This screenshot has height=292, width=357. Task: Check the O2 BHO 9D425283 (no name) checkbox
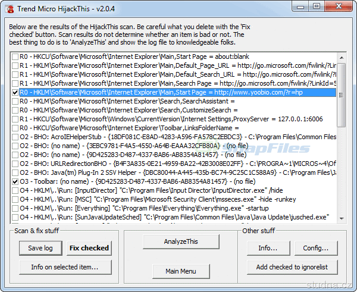point(15,155)
